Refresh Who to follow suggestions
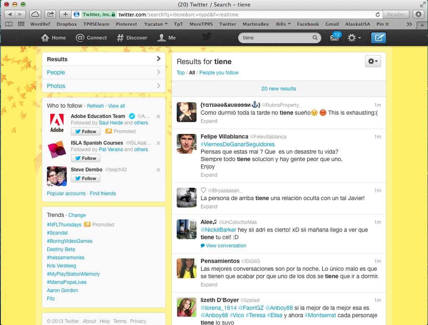The height and width of the screenshot is (325, 428). pyautogui.click(x=95, y=106)
